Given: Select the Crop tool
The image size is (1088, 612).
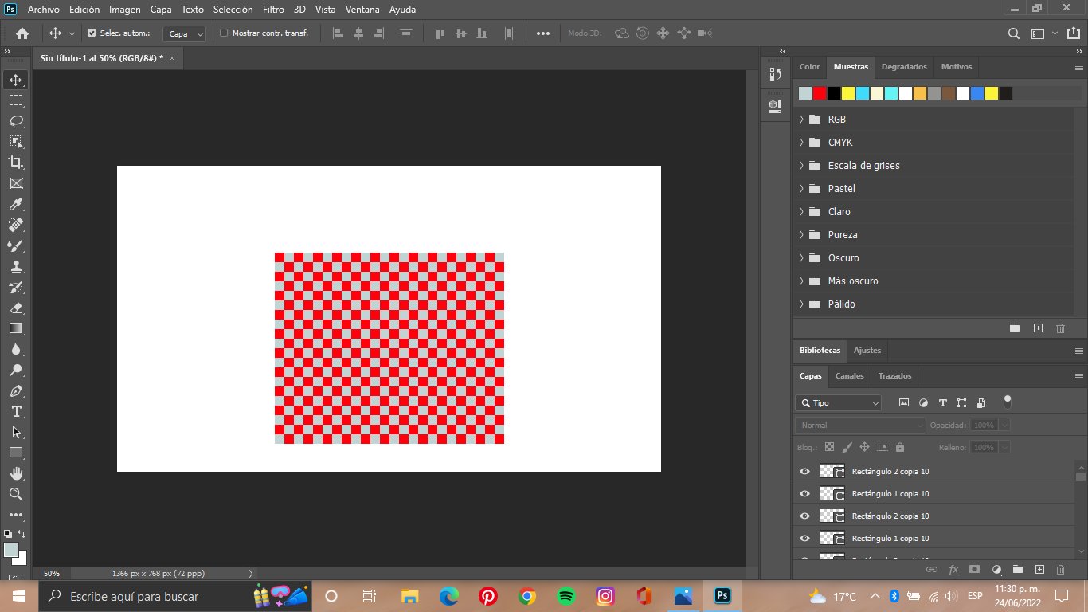Looking at the screenshot, I should pos(16,163).
